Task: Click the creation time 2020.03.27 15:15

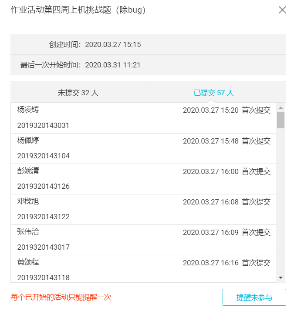Action: pyautogui.click(x=113, y=44)
